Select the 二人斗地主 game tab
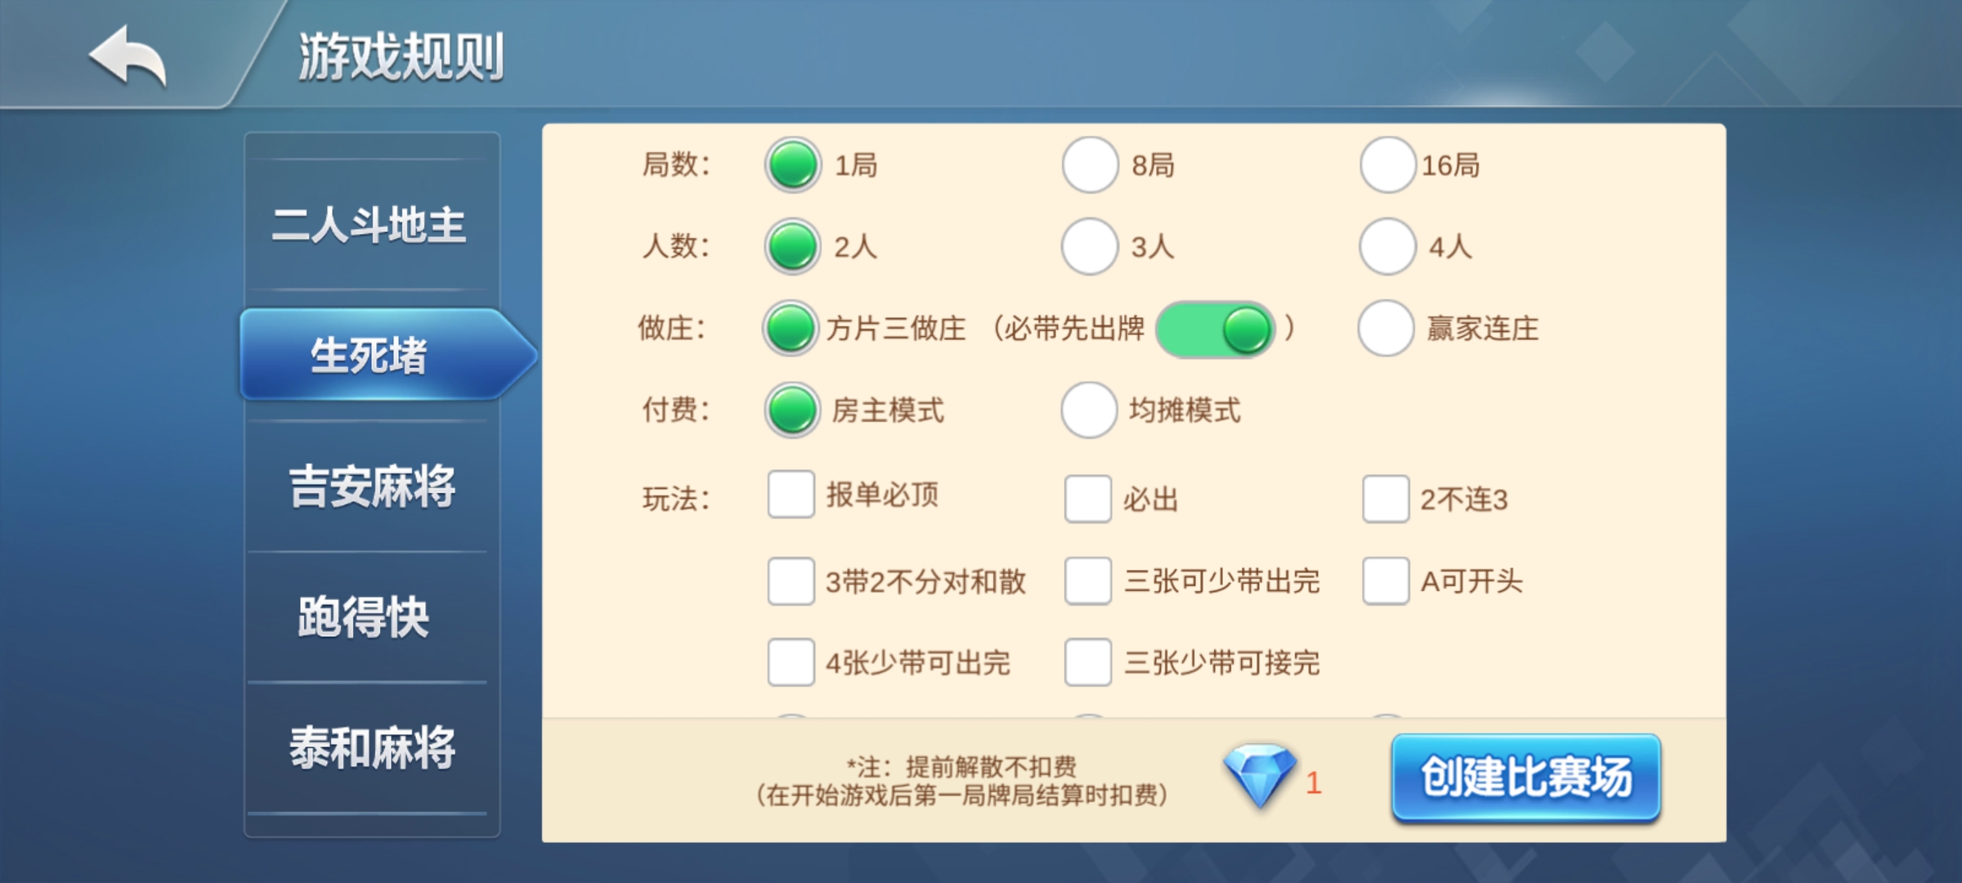This screenshot has width=1962, height=883. pos(370,225)
